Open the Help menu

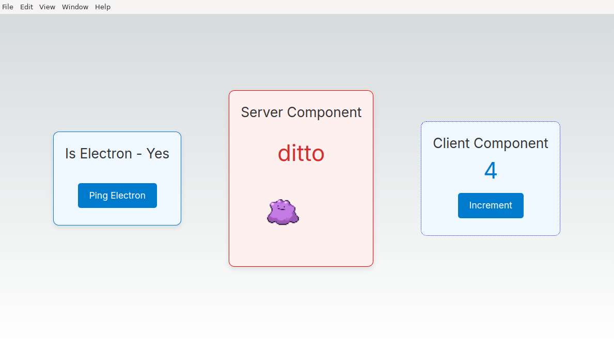pyautogui.click(x=102, y=7)
